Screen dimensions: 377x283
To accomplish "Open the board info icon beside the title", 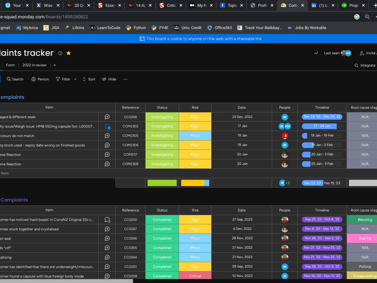I will point(60,53).
